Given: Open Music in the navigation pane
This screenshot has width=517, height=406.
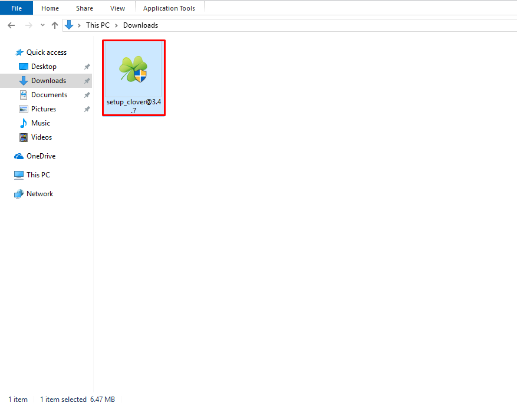Looking at the screenshot, I should click(41, 123).
